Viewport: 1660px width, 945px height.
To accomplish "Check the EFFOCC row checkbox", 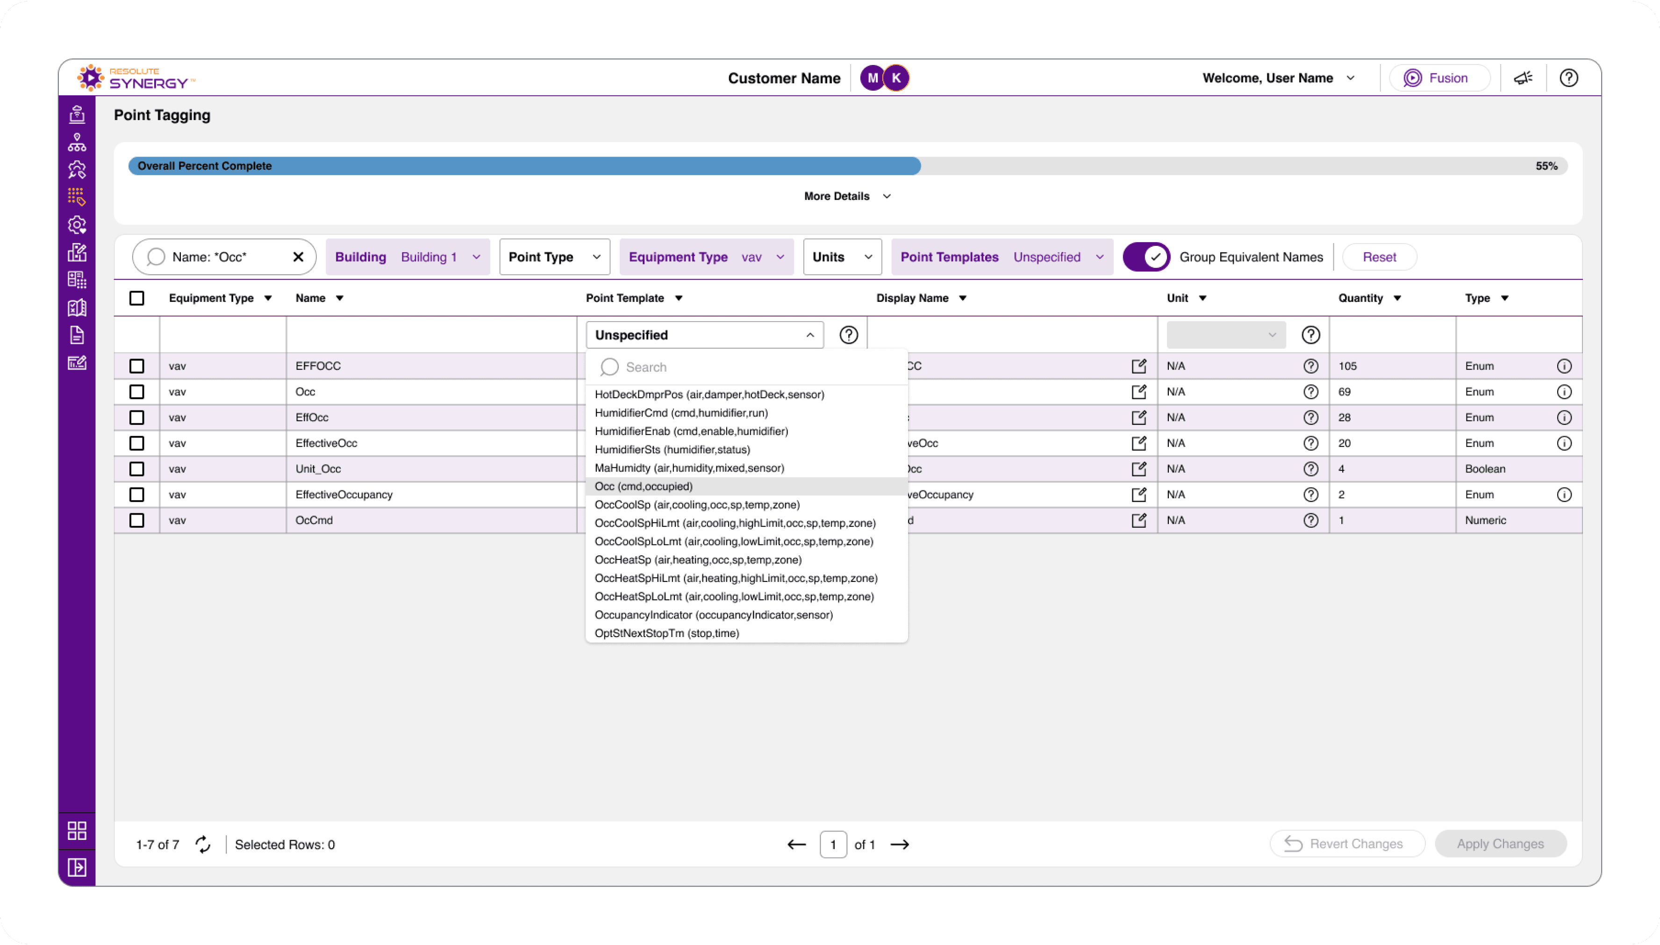I will (x=136, y=366).
